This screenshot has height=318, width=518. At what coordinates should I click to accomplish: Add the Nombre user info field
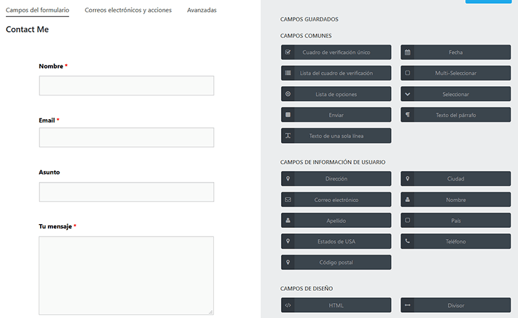point(456,199)
